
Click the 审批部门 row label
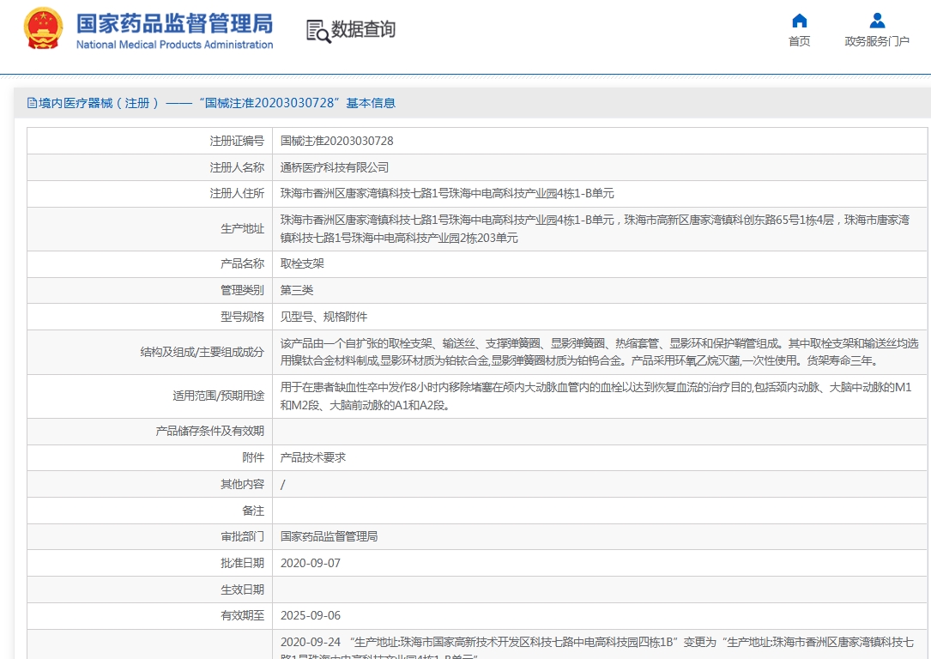coord(242,536)
